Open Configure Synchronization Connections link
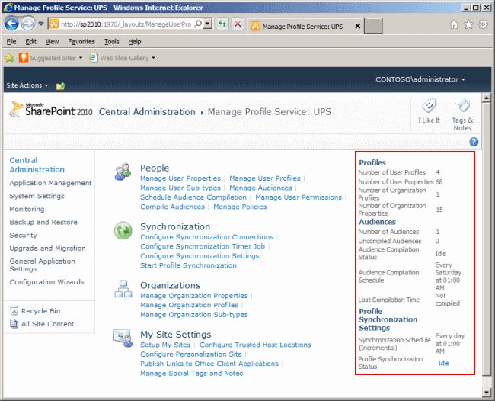Image resolution: width=495 pixels, height=401 pixels. click(x=207, y=237)
